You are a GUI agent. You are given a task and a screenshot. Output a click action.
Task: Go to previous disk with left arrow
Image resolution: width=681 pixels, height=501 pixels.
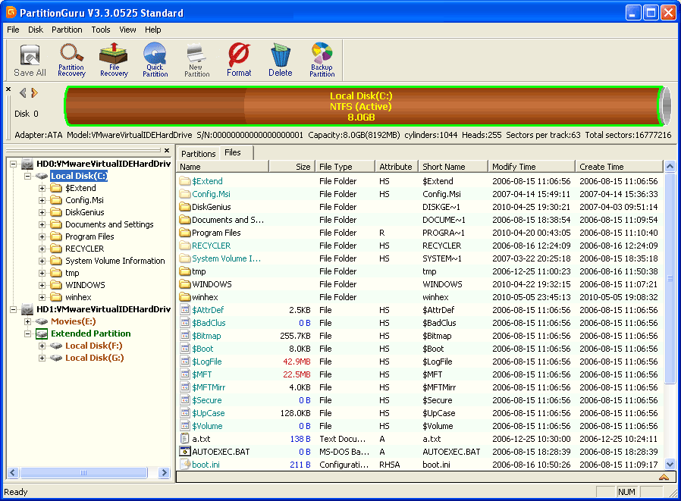click(23, 92)
